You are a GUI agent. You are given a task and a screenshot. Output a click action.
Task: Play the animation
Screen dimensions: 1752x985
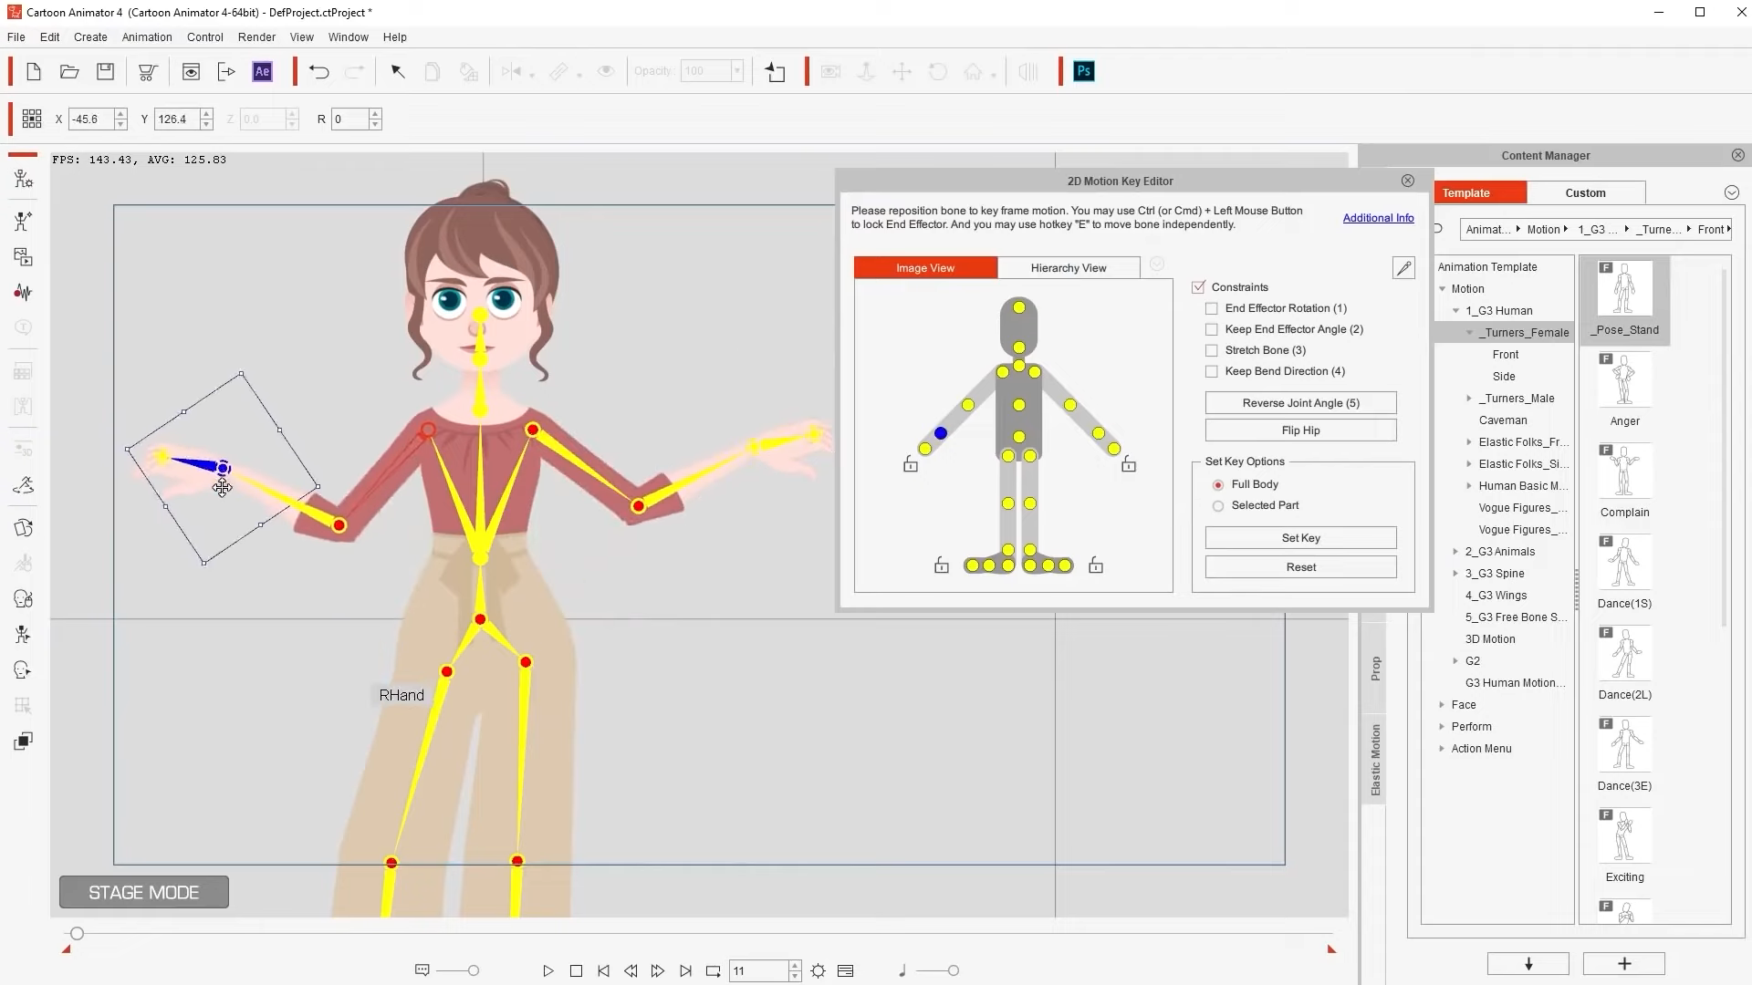(547, 971)
